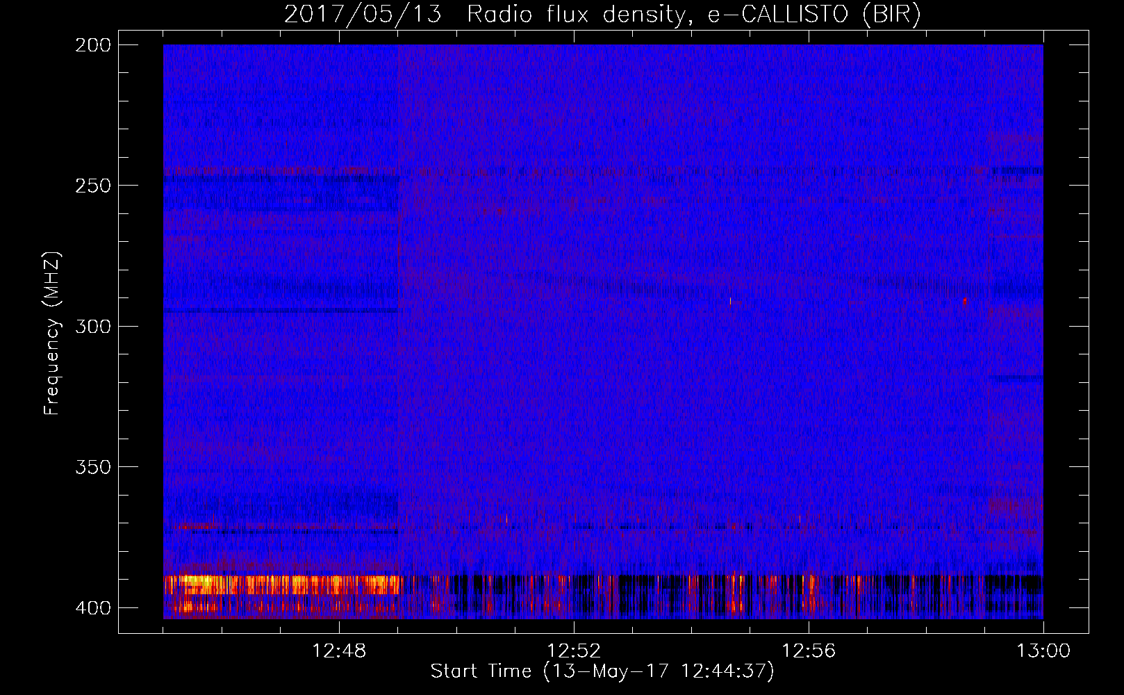1124x695 pixels.
Task: Click the small red spot near 290 MHz
Action: tap(965, 301)
